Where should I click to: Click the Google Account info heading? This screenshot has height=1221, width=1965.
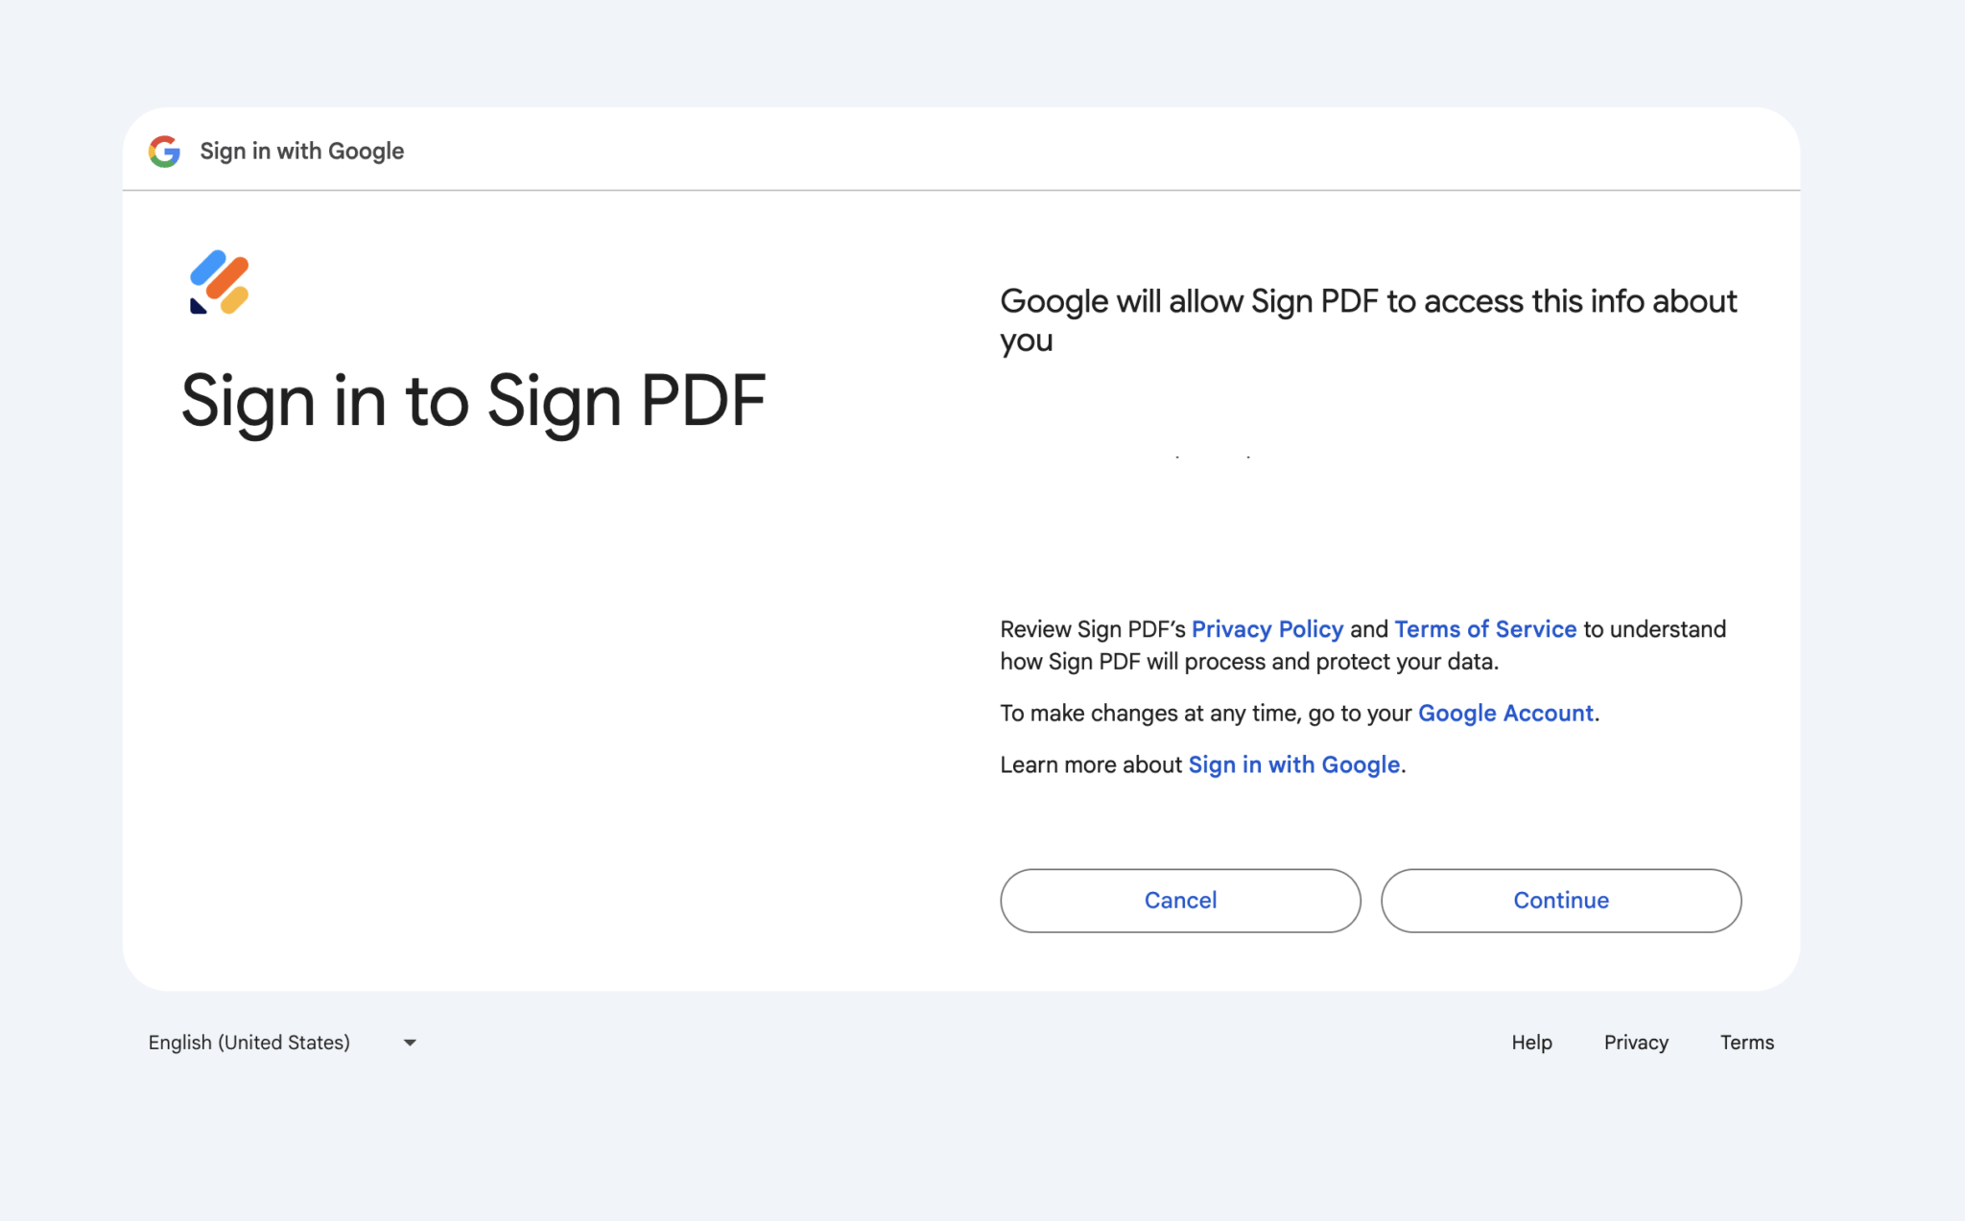point(1368,319)
